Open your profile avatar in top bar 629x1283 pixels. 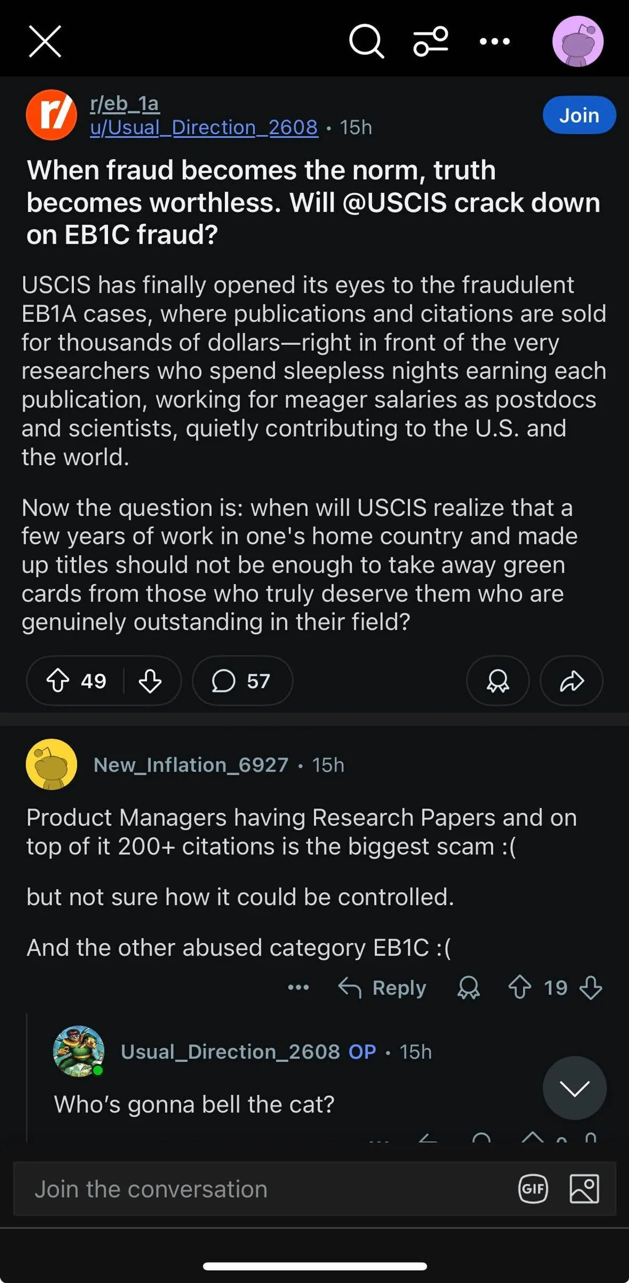578,41
